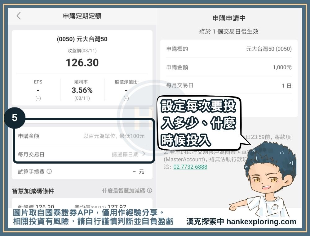Go back using the left arrow icon
The image size is (310, 236).
19,16
